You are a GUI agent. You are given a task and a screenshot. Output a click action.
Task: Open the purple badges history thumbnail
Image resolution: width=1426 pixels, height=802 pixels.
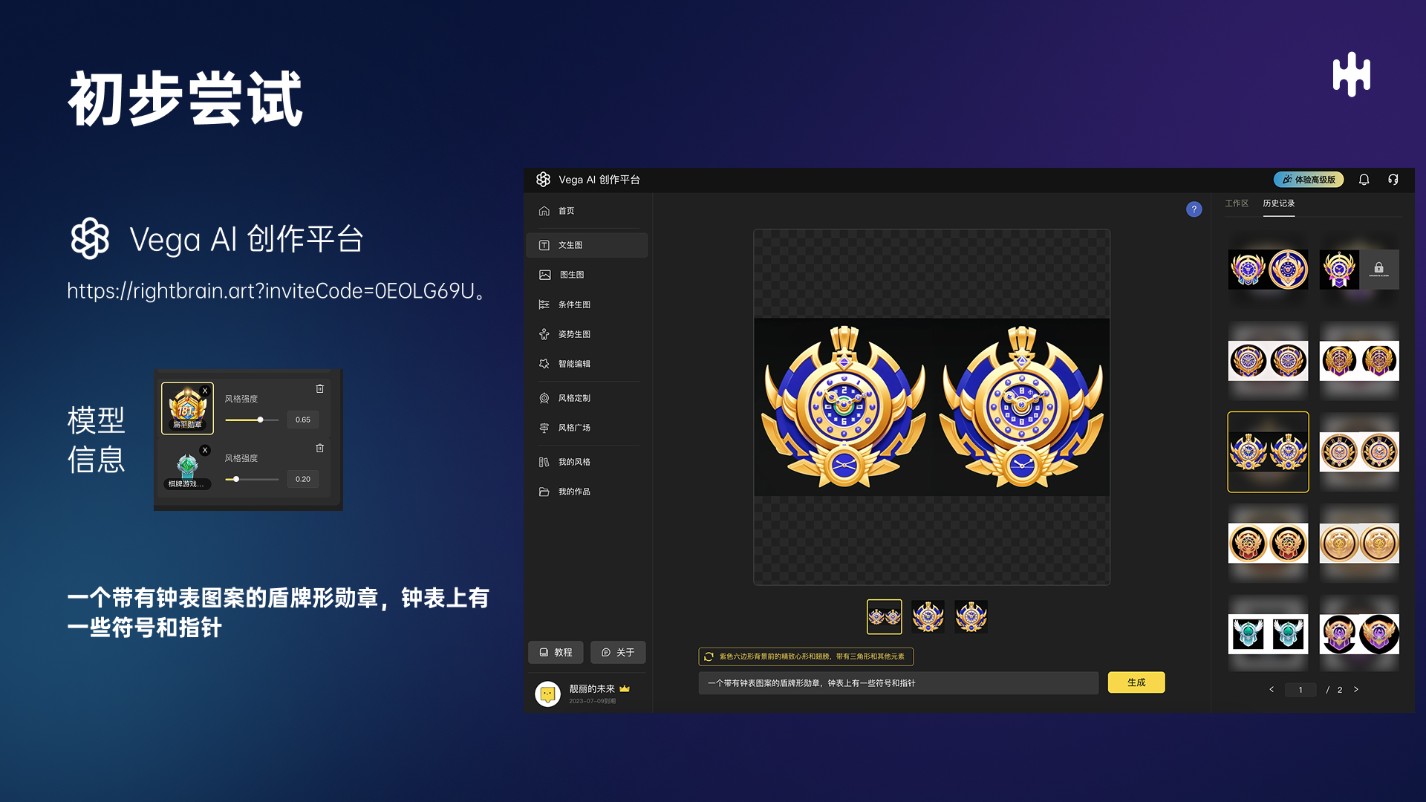(1359, 634)
